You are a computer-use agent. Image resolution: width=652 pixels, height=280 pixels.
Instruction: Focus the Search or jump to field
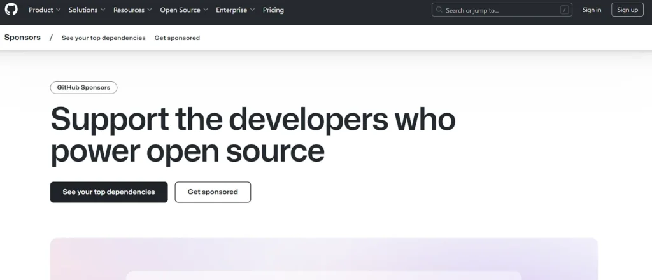click(497, 10)
